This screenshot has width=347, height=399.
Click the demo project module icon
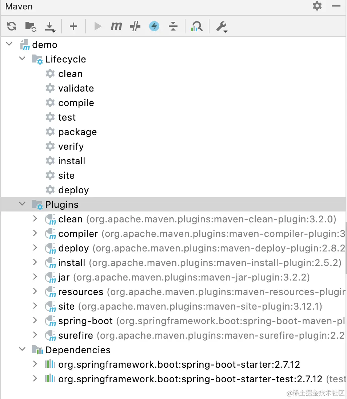click(25, 45)
